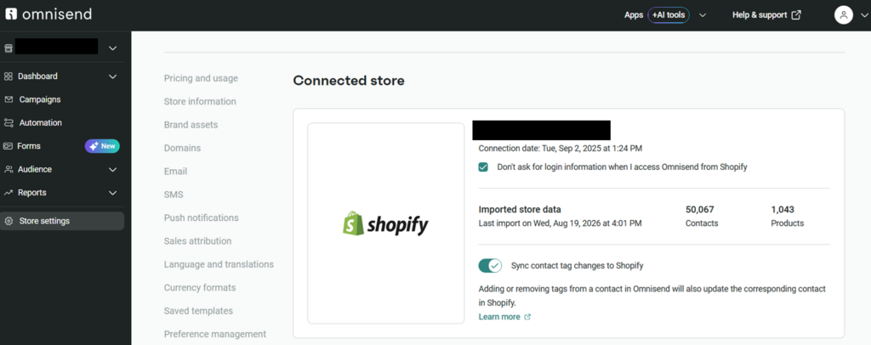The height and width of the screenshot is (345, 871).
Task: Click the Campaigns envelope icon
Action: (9, 99)
